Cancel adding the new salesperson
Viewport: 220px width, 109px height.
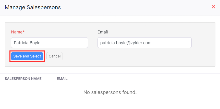[x=55, y=56]
